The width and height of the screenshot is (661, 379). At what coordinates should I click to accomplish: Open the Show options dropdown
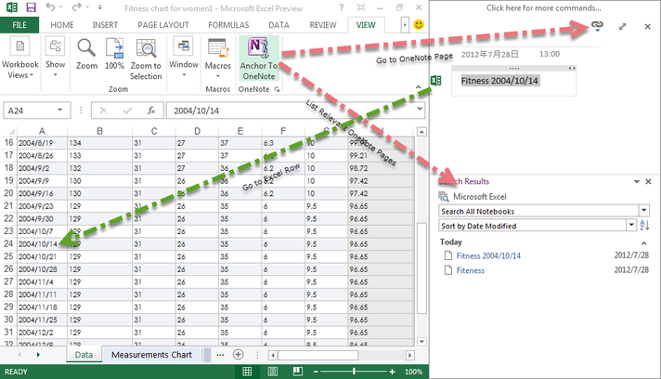tap(55, 59)
